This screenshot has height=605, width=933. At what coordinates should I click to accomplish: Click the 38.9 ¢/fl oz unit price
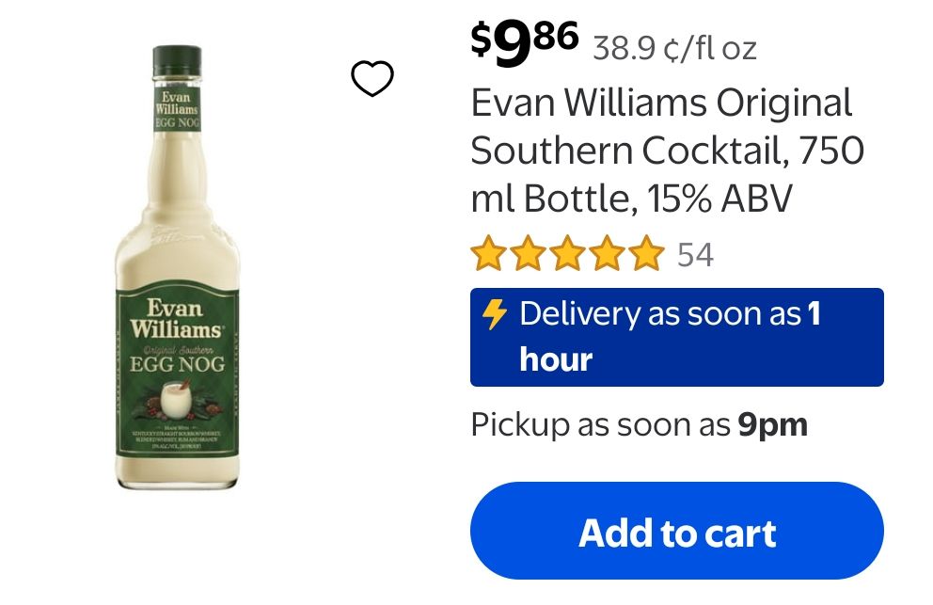tap(674, 48)
